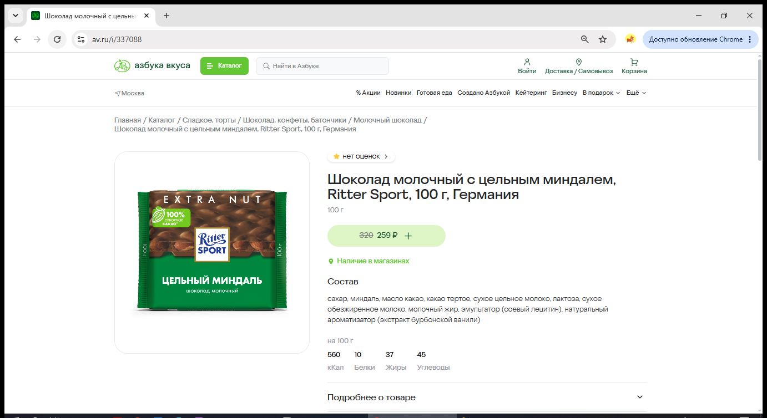The height and width of the screenshot is (418, 767).
Task: Click the Азбука вкуса logo
Action: point(152,66)
